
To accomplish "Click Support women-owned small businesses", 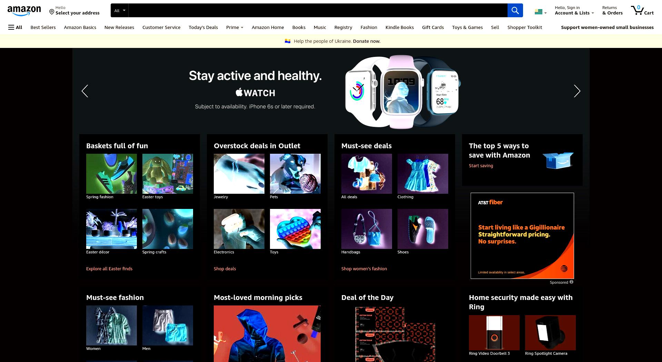I will (x=607, y=27).
